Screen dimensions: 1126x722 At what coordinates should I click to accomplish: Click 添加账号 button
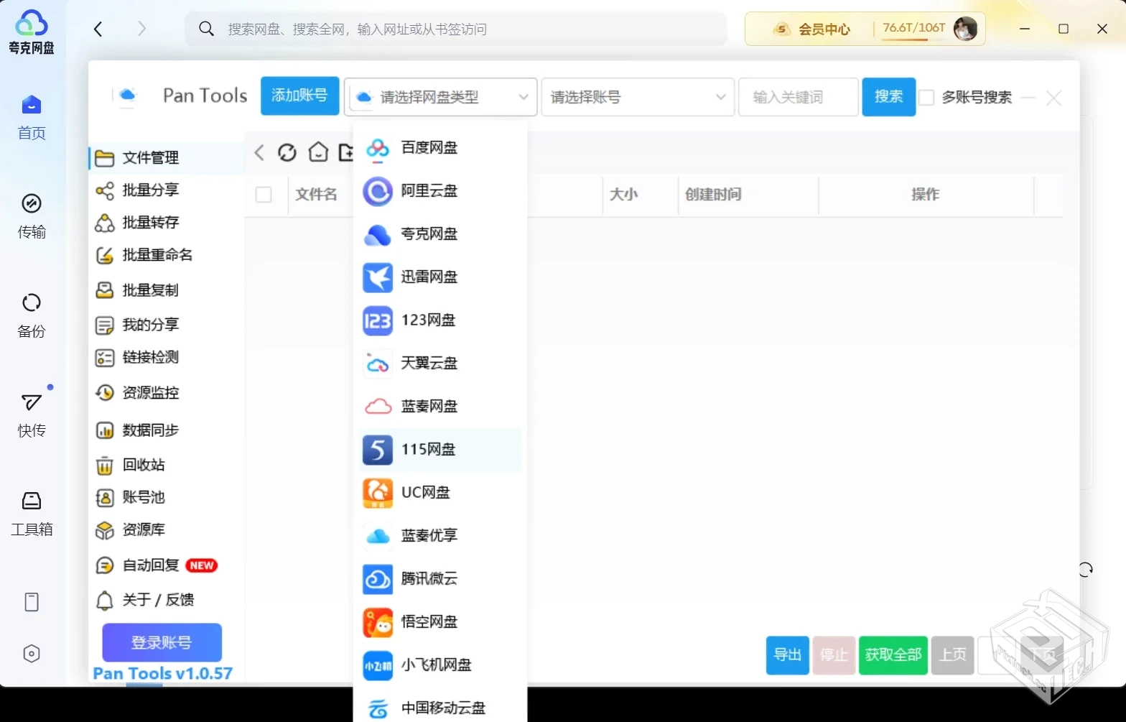point(299,96)
